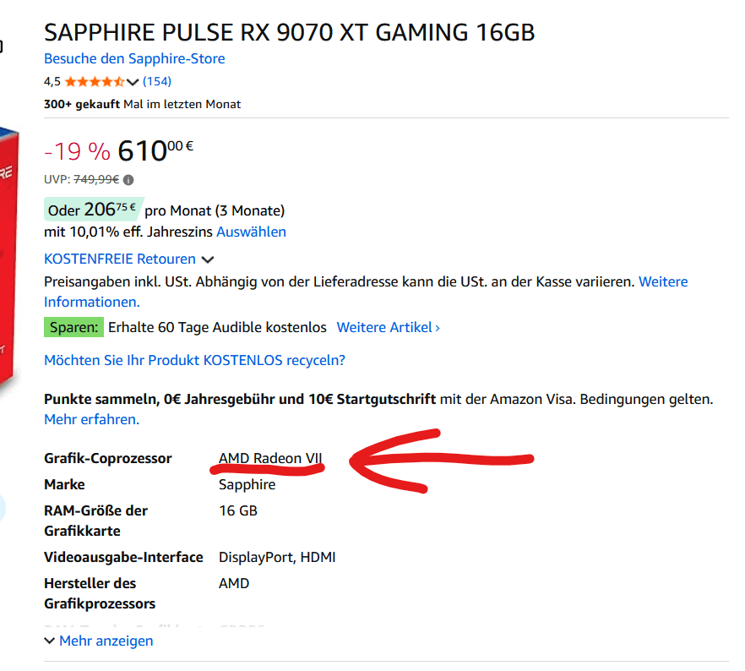Click the info icon next to UVP price
Image resolution: width=745 pixels, height=671 pixels.
pos(128,180)
